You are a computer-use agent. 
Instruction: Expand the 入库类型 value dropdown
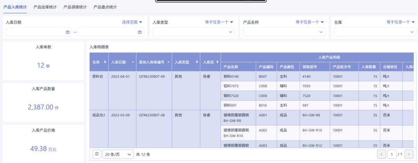click(230, 32)
